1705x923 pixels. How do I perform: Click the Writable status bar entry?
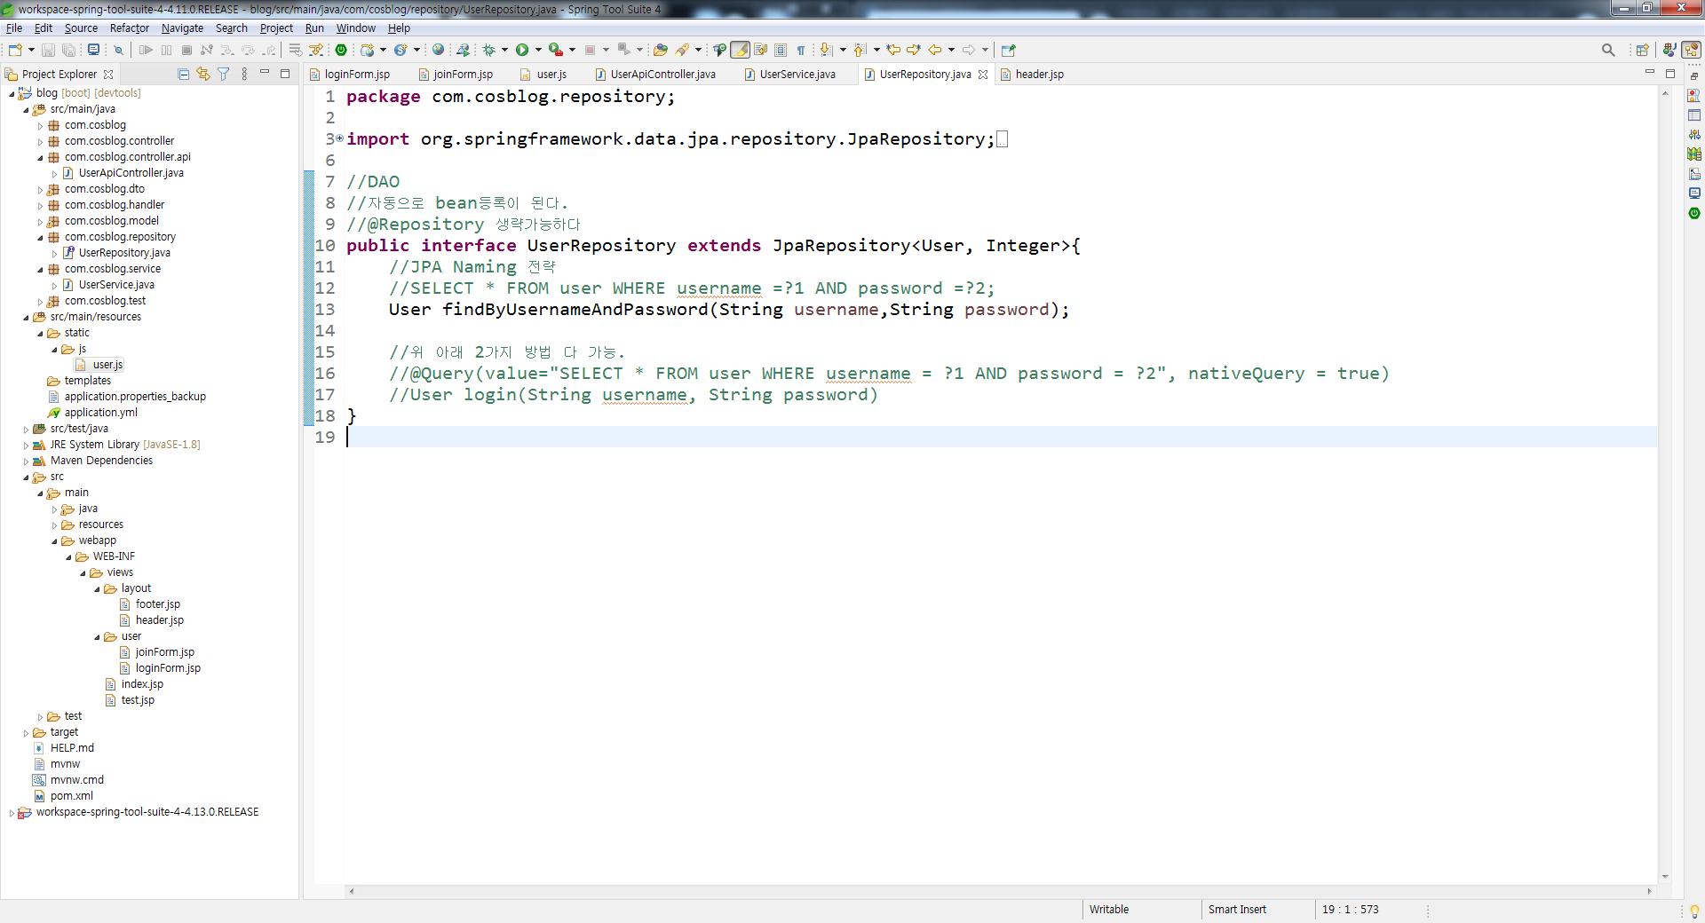pyautogui.click(x=1109, y=910)
